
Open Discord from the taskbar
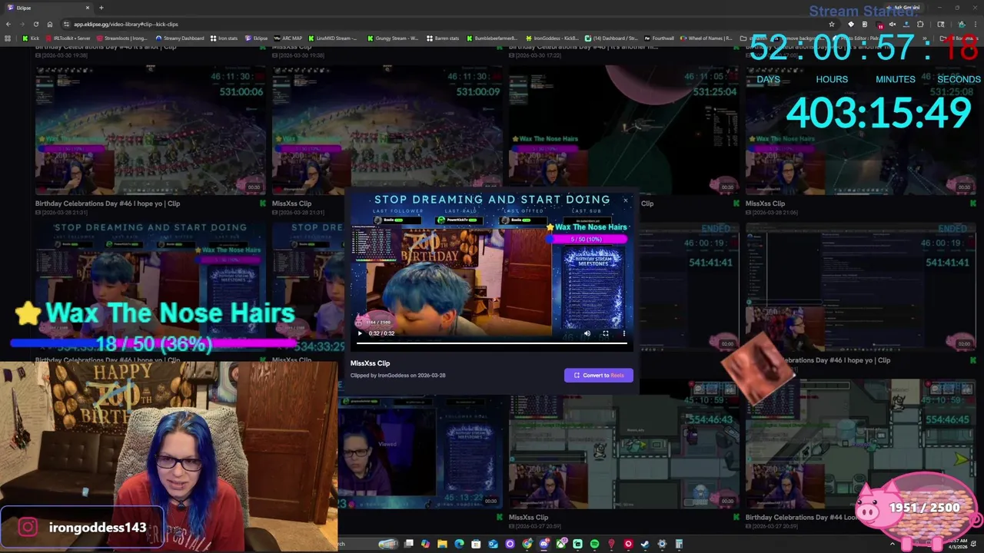pos(544,544)
